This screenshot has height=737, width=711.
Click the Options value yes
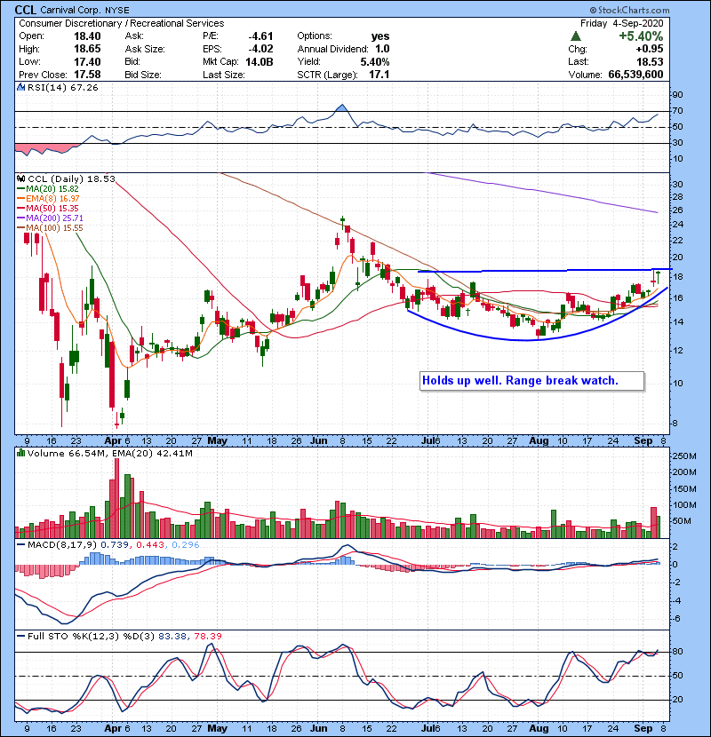[380, 36]
